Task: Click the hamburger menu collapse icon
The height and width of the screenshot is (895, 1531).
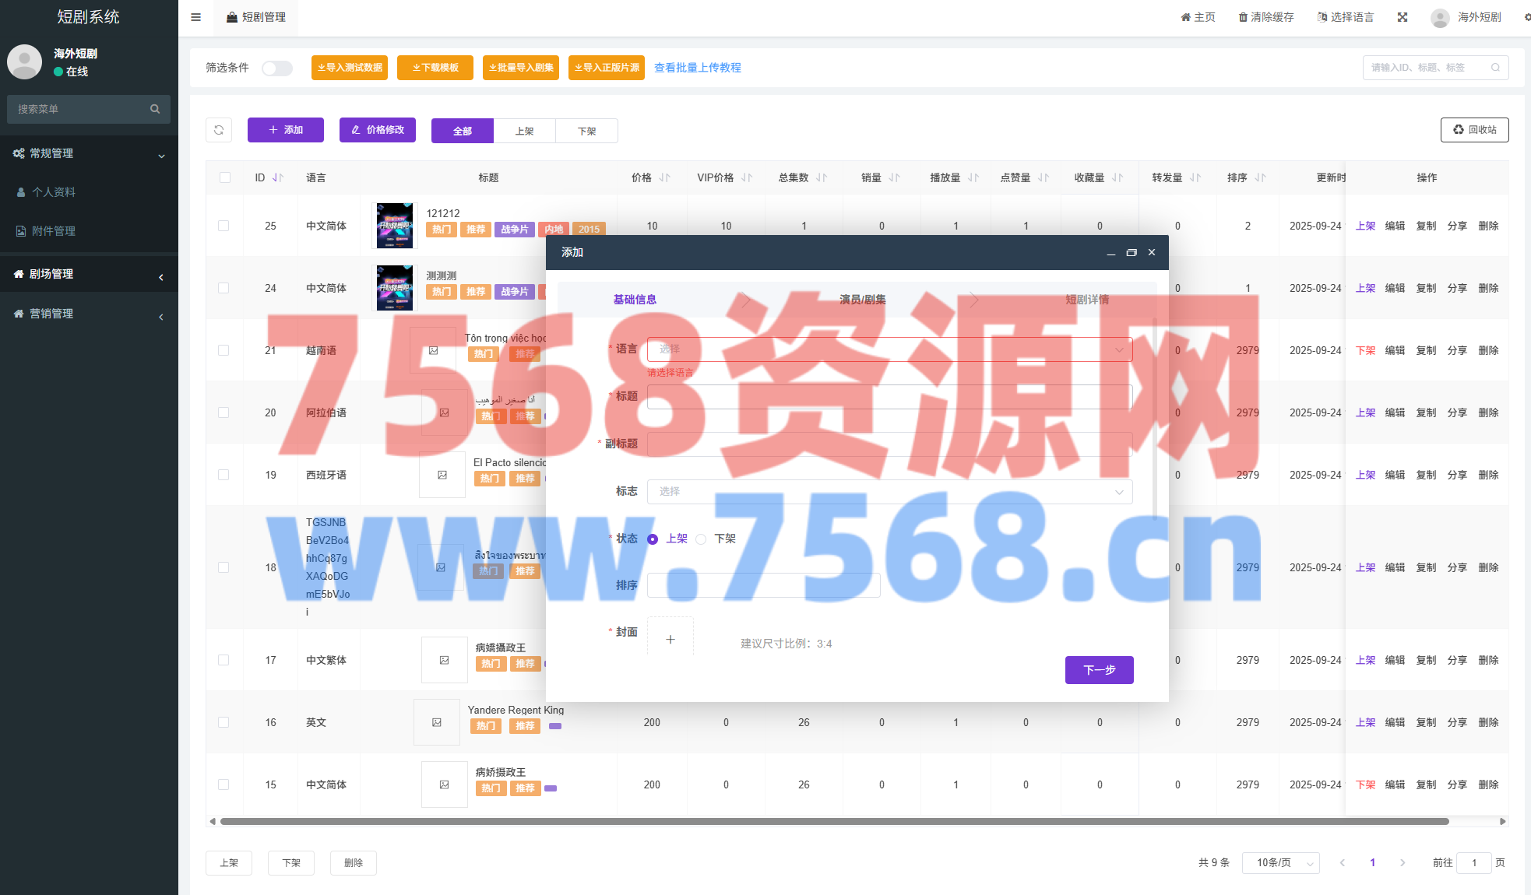Action: pos(195,17)
